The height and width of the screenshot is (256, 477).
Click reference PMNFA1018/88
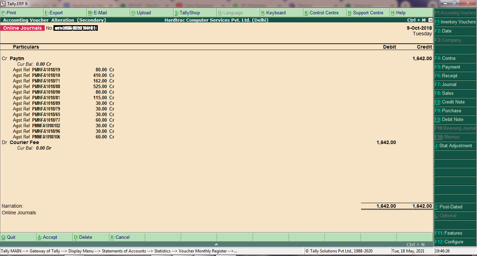coord(46,86)
